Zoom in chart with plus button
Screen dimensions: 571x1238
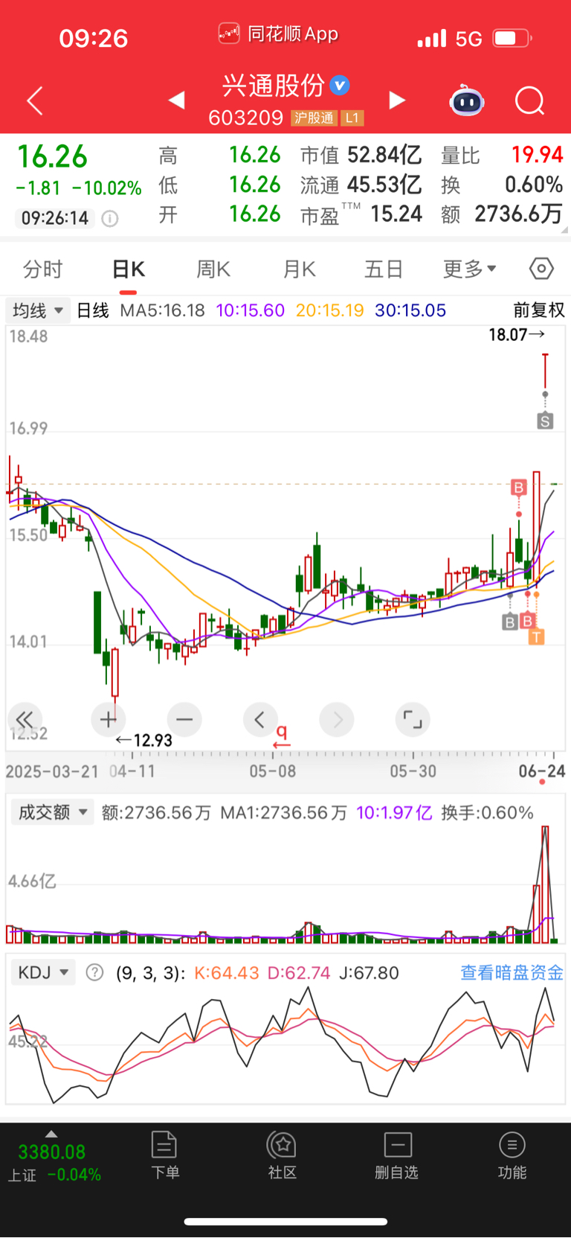tap(108, 719)
